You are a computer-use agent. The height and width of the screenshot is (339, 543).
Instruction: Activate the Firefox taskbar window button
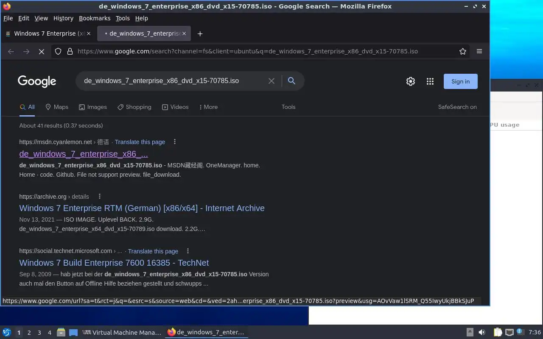(207, 333)
